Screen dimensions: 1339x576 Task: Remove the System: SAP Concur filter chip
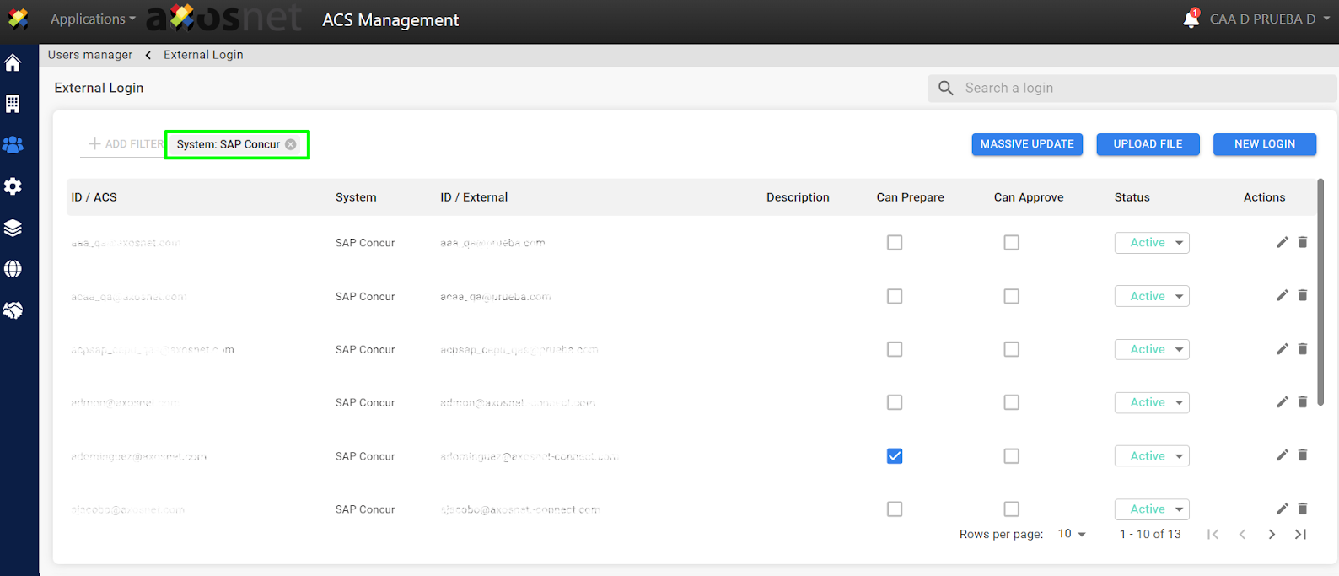(291, 144)
